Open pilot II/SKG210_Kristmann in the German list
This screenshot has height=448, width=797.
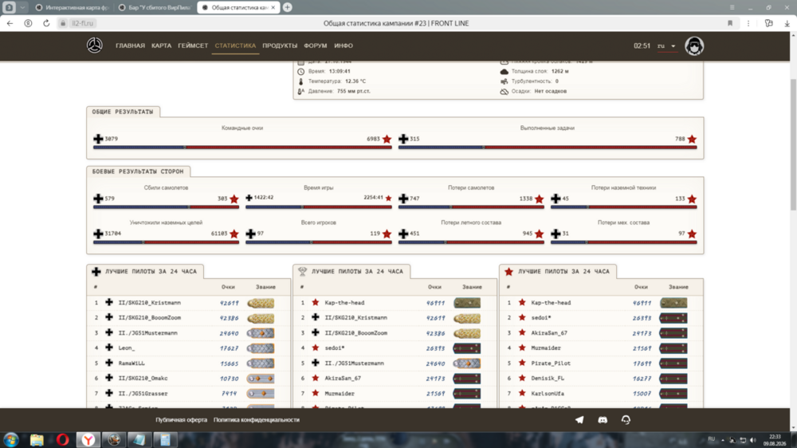(x=150, y=303)
